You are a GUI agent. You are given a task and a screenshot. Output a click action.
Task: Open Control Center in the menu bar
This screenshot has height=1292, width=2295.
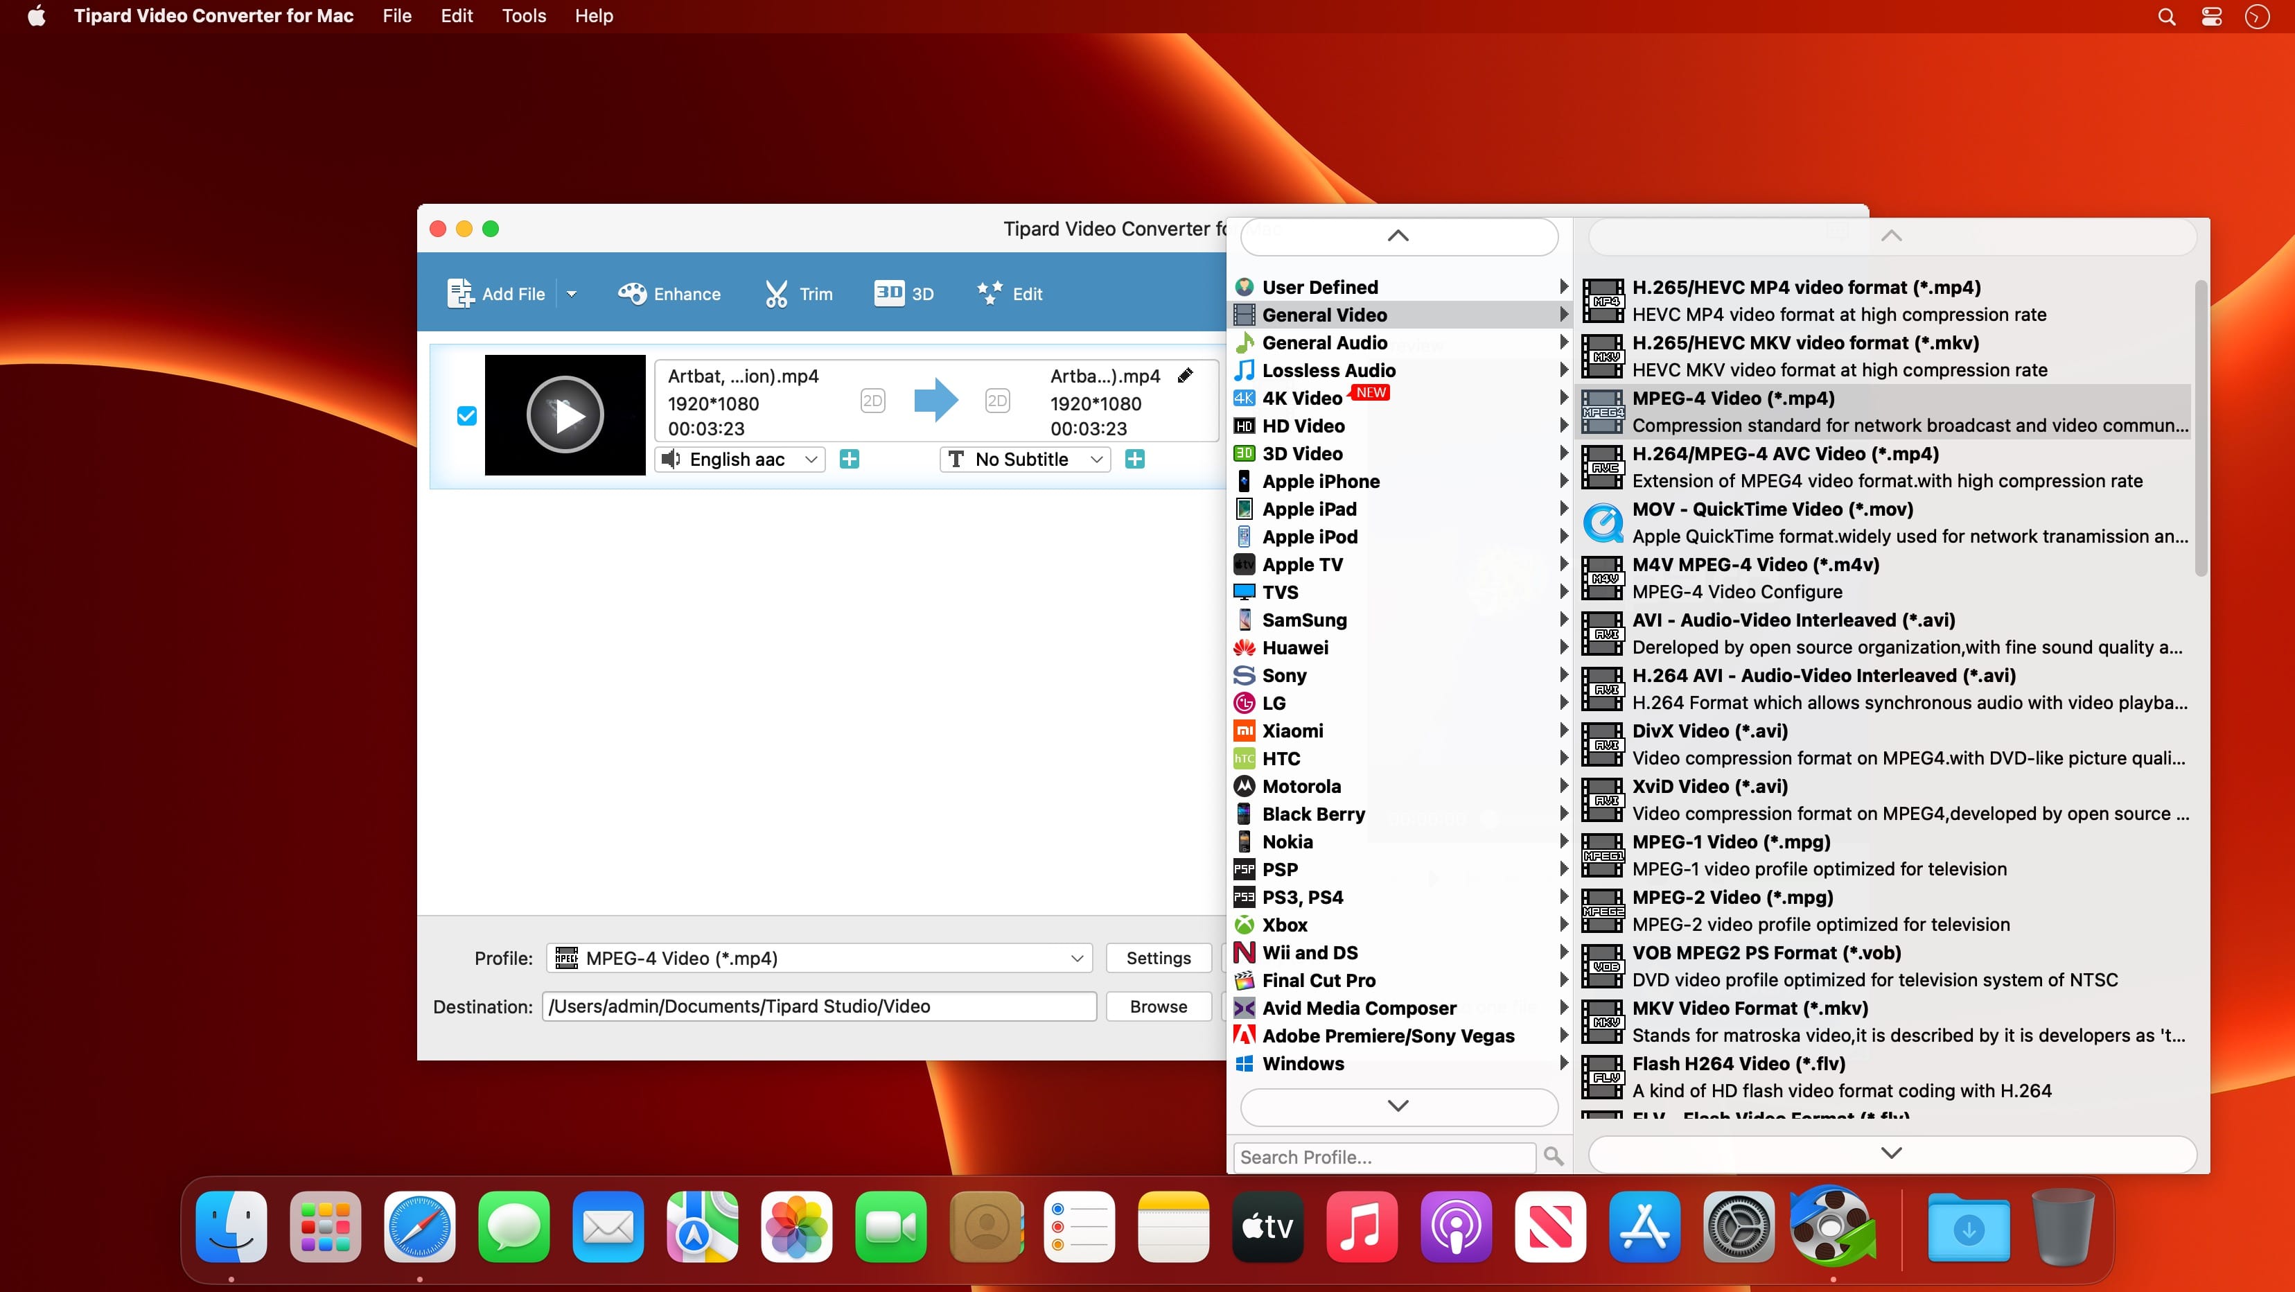tap(2211, 16)
